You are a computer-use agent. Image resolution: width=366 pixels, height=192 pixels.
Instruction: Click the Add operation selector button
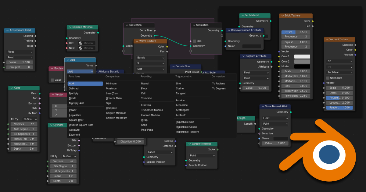click(80, 72)
